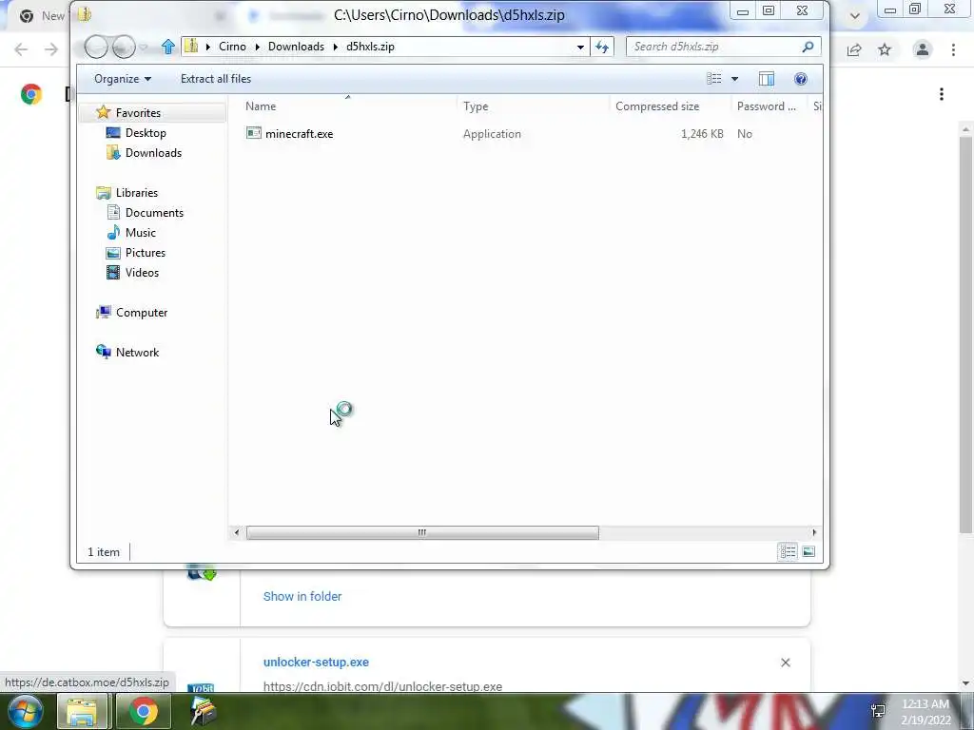The height and width of the screenshot is (730, 974).
Task: Open Chrome tab search chevron
Action: (855, 15)
